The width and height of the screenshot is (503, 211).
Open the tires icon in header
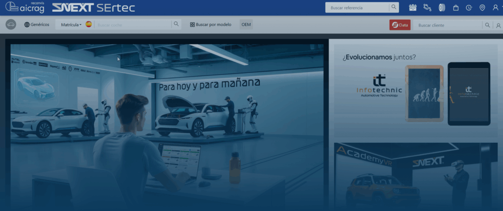tap(441, 7)
